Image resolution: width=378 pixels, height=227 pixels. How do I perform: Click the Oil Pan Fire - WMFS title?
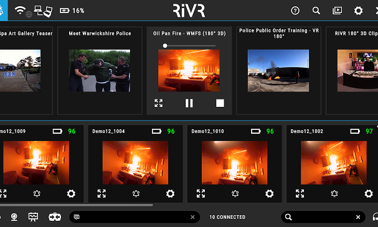(189, 34)
